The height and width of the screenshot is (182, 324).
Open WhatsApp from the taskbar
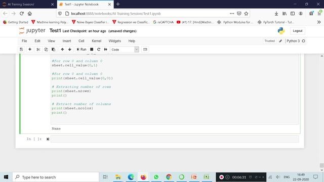coord(156,177)
